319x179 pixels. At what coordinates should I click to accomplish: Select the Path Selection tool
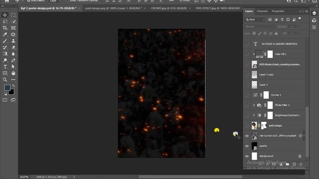13,67
